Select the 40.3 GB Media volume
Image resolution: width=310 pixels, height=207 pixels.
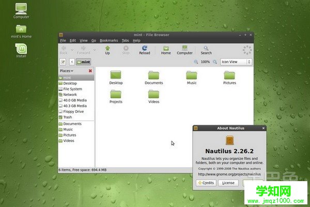click(x=76, y=106)
